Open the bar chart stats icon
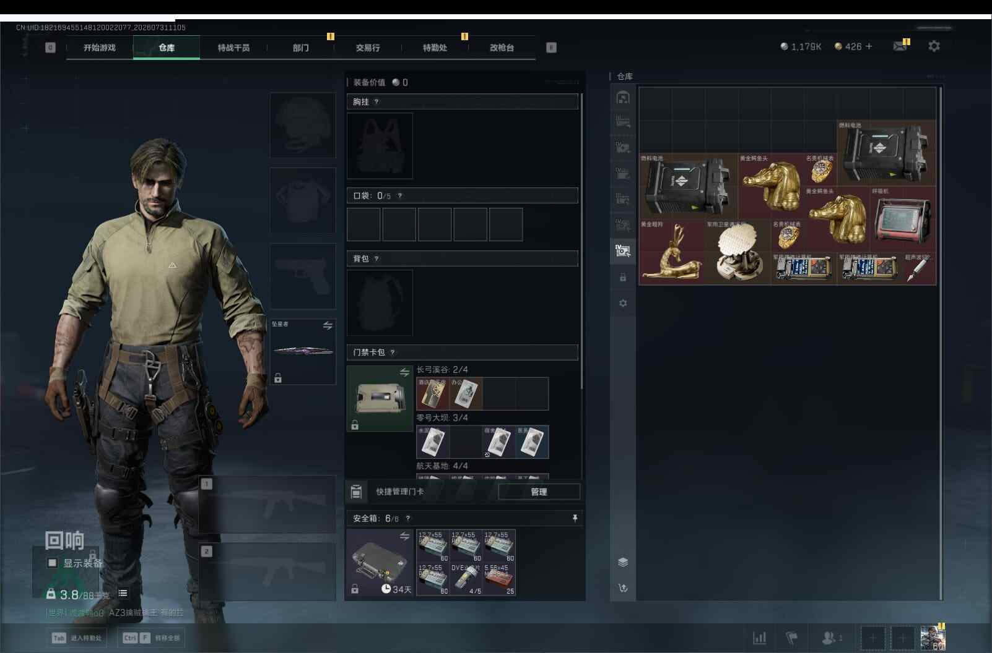The height and width of the screenshot is (653, 992). (759, 638)
